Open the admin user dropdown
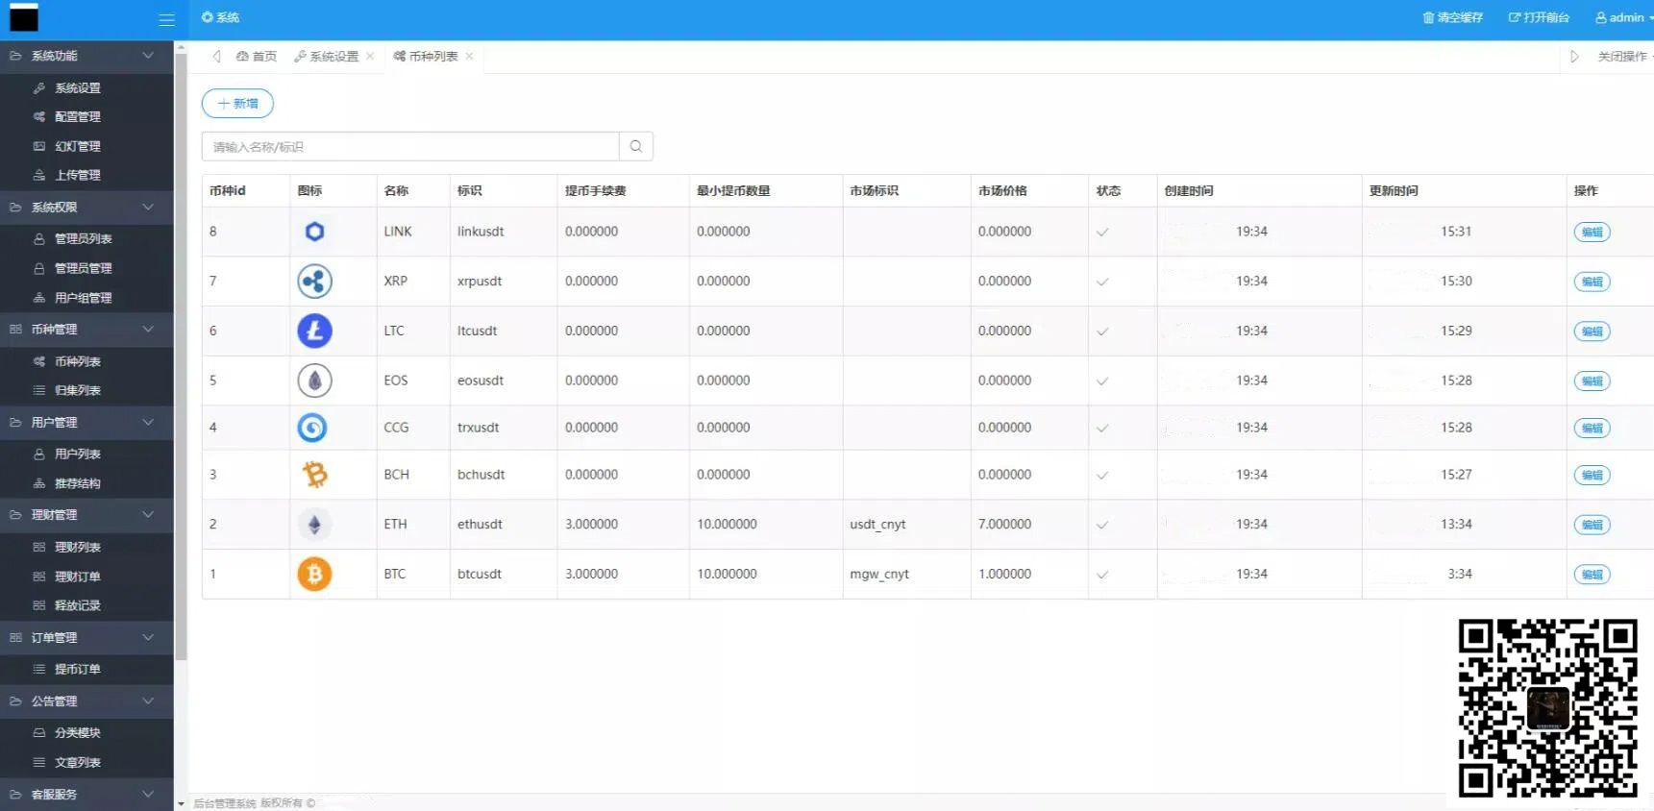Screen dimensions: 1654x811 pyautogui.click(x=1624, y=18)
